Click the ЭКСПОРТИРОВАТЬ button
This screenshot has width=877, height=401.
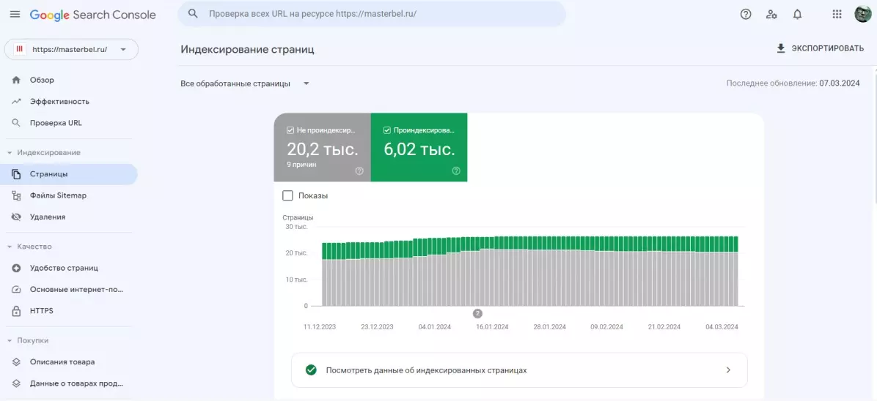tap(820, 48)
